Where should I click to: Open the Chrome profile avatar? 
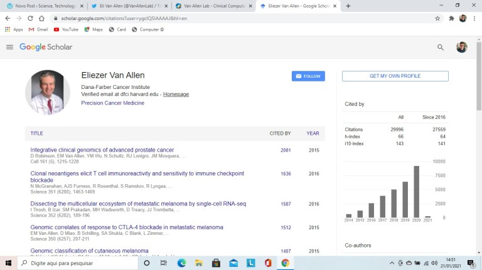(x=463, y=18)
